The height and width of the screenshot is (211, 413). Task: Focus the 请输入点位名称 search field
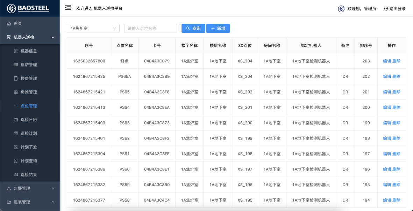pyautogui.click(x=150, y=28)
